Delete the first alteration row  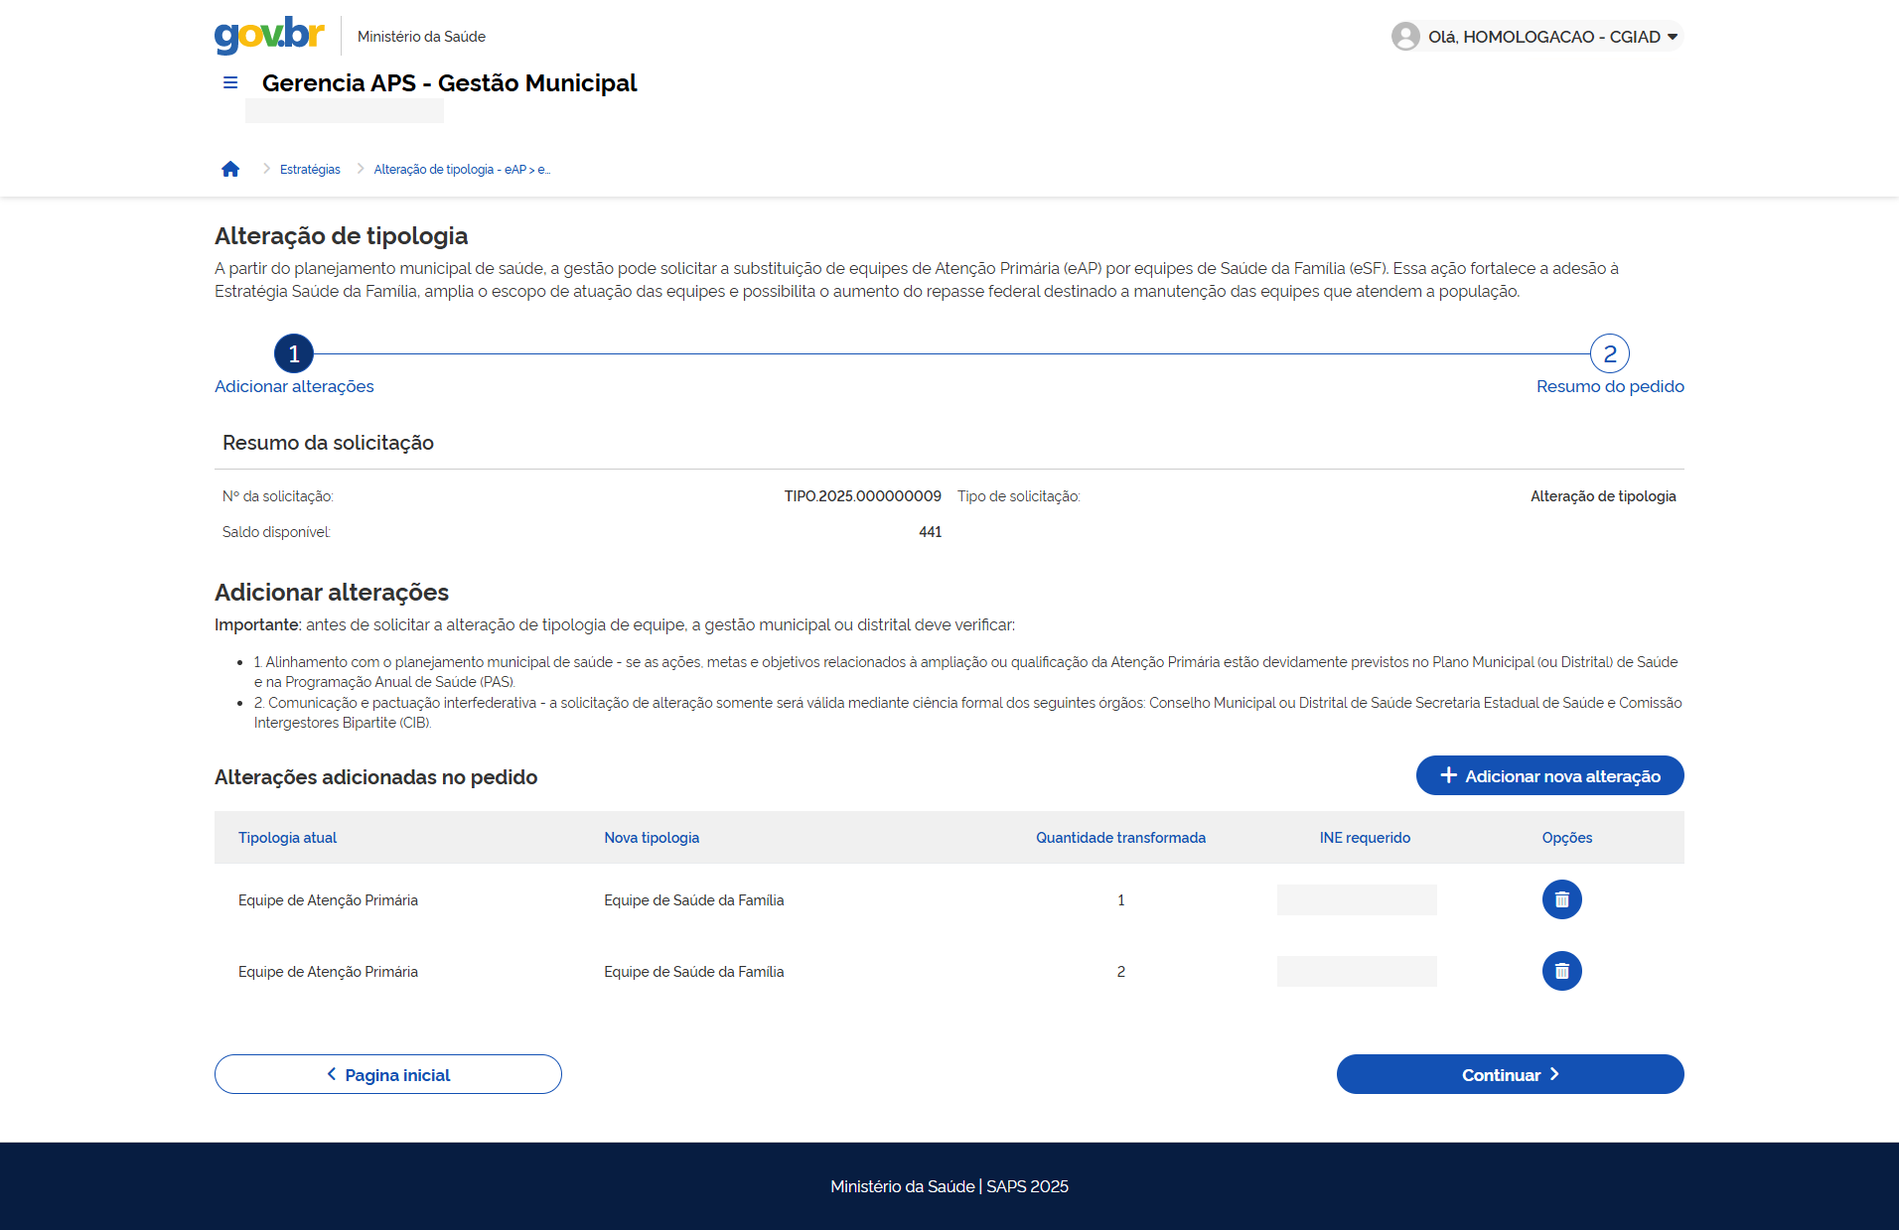coord(1561,899)
